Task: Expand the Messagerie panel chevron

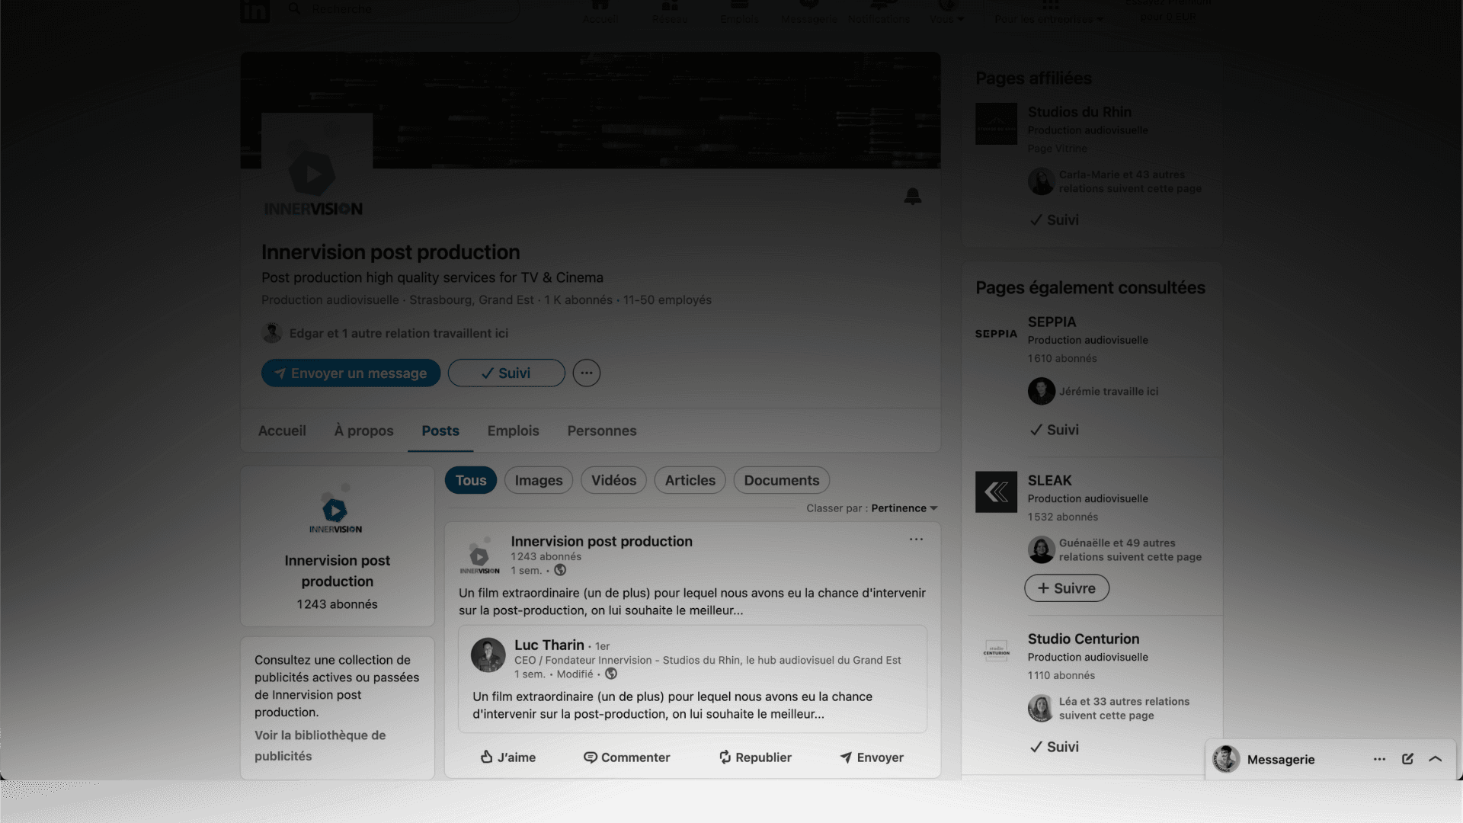Action: tap(1436, 759)
